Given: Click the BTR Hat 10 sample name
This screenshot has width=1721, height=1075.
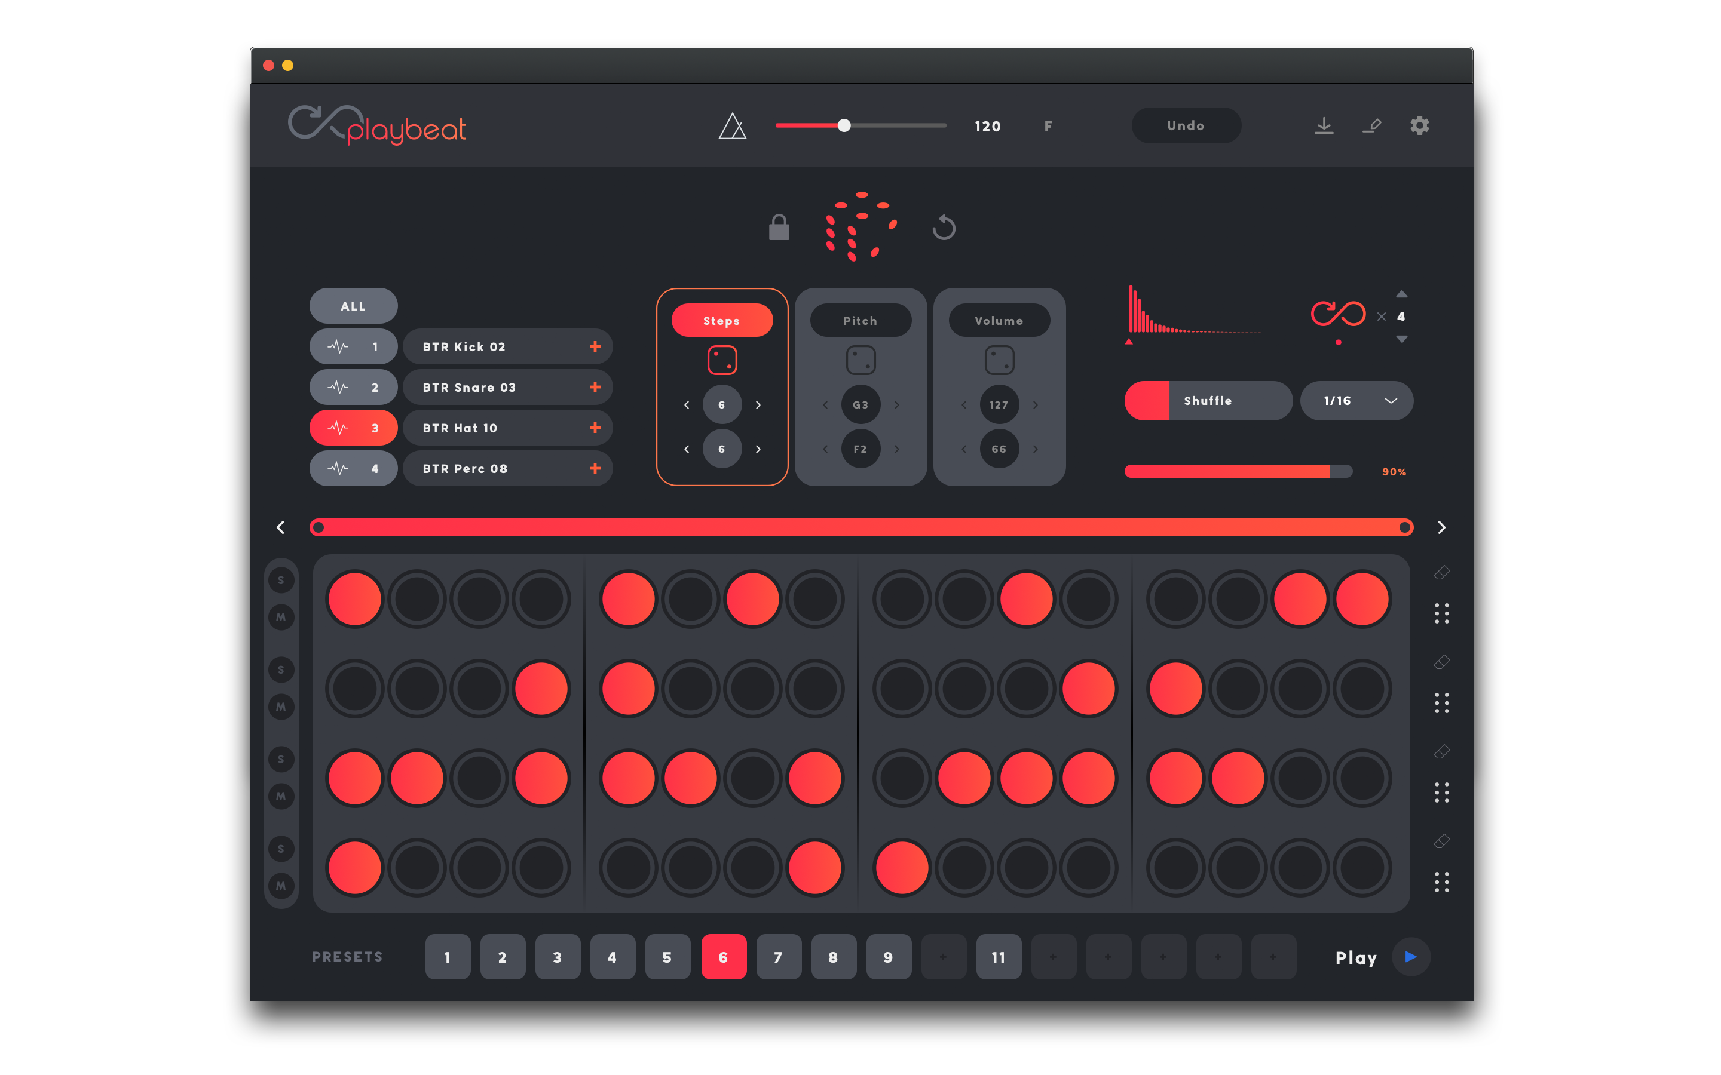Looking at the screenshot, I should coord(460,427).
